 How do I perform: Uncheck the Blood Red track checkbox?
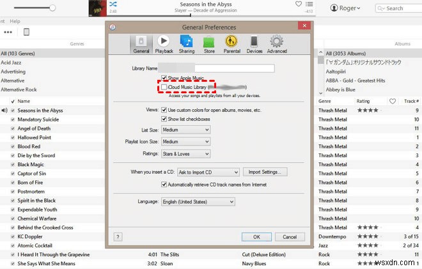[x=13, y=146]
